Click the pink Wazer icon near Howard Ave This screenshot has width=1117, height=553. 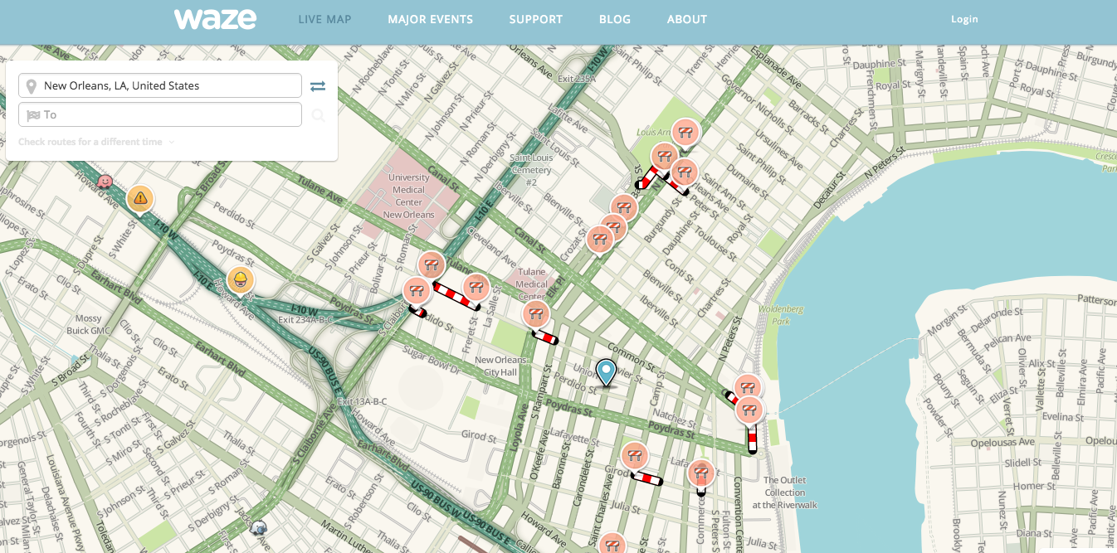pos(105,181)
